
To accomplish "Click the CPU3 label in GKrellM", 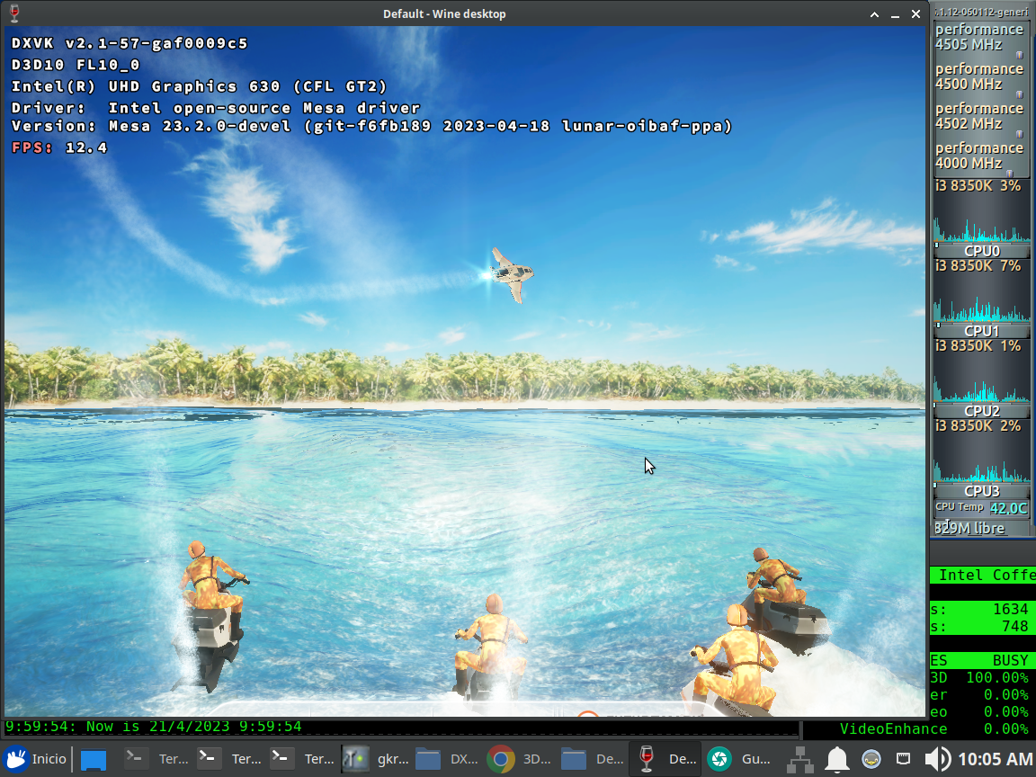I will [982, 491].
